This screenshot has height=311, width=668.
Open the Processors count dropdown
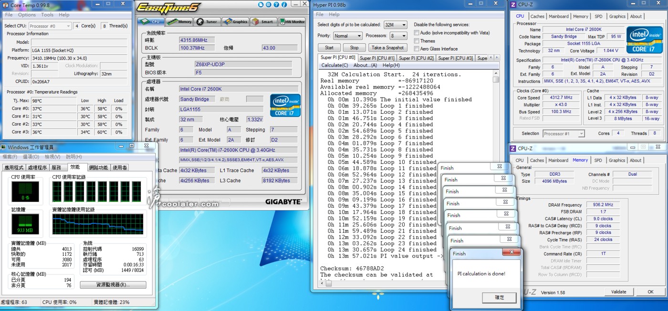coord(398,36)
